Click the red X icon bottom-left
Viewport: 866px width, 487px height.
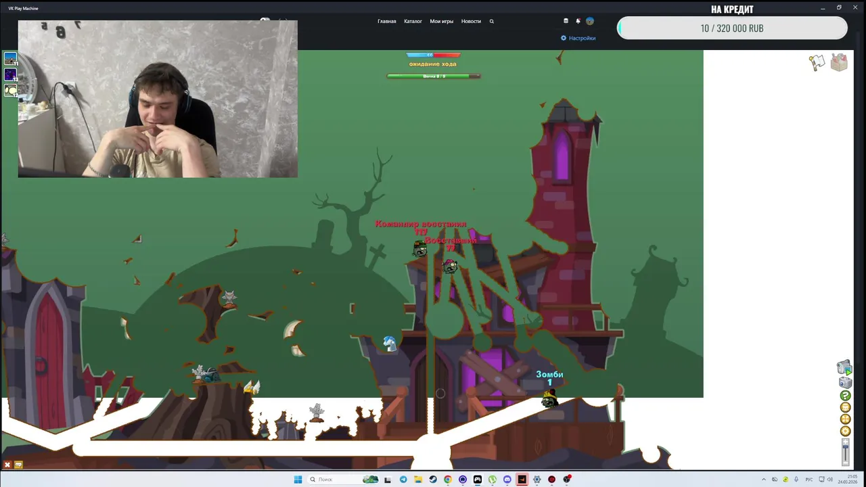point(7,465)
